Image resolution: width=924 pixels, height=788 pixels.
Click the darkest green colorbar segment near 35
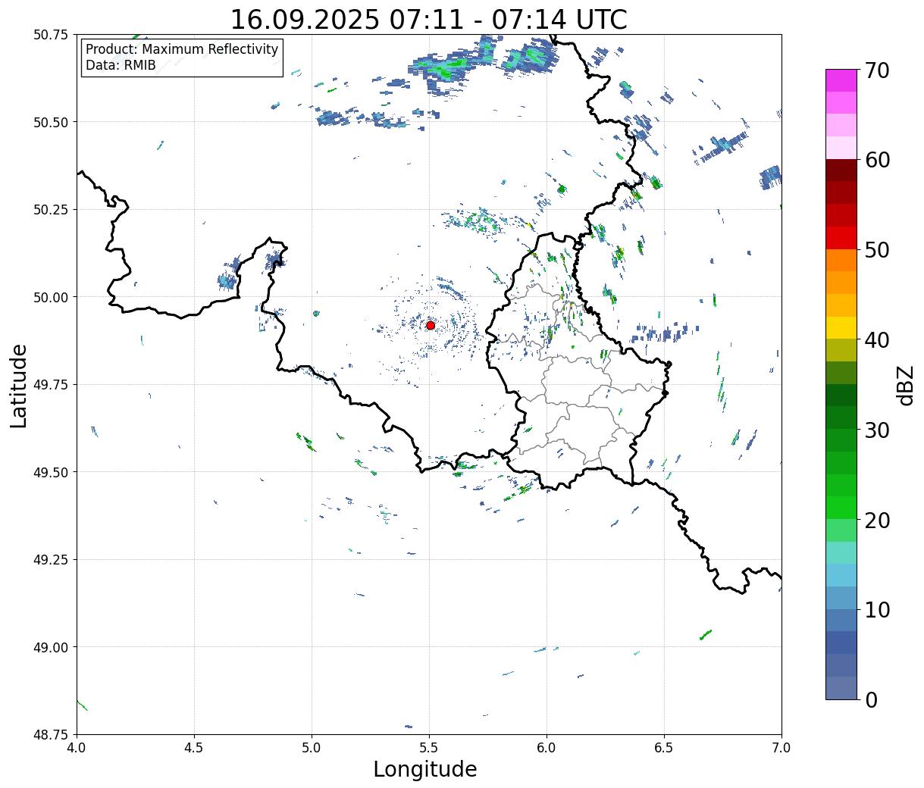(x=841, y=396)
